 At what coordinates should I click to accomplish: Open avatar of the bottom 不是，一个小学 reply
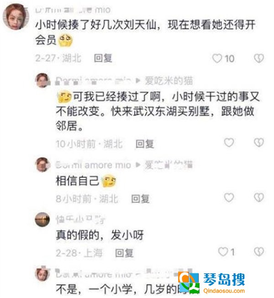pos(42,274)
